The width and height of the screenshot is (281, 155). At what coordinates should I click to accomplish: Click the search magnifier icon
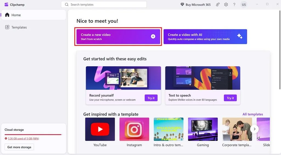click(x=67, y=4)
